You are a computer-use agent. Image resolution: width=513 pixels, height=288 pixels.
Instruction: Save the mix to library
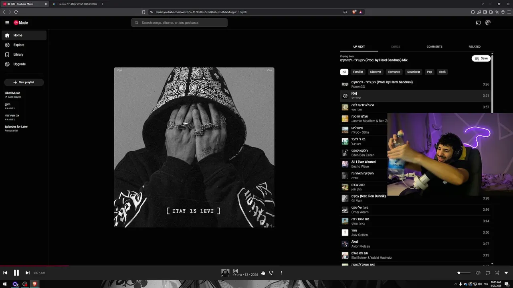click(x=481, y=58)
